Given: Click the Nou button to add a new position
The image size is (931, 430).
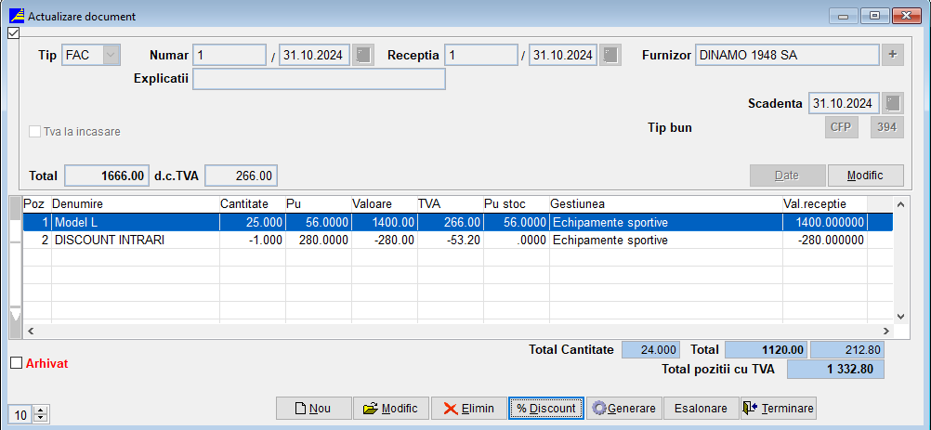Looking at the screenshot, I should [313, 409].
